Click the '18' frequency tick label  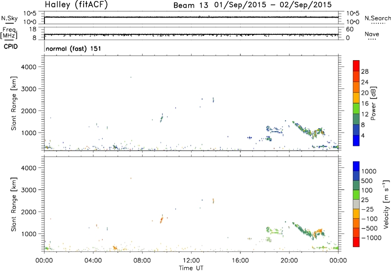[x=33, y=29]
